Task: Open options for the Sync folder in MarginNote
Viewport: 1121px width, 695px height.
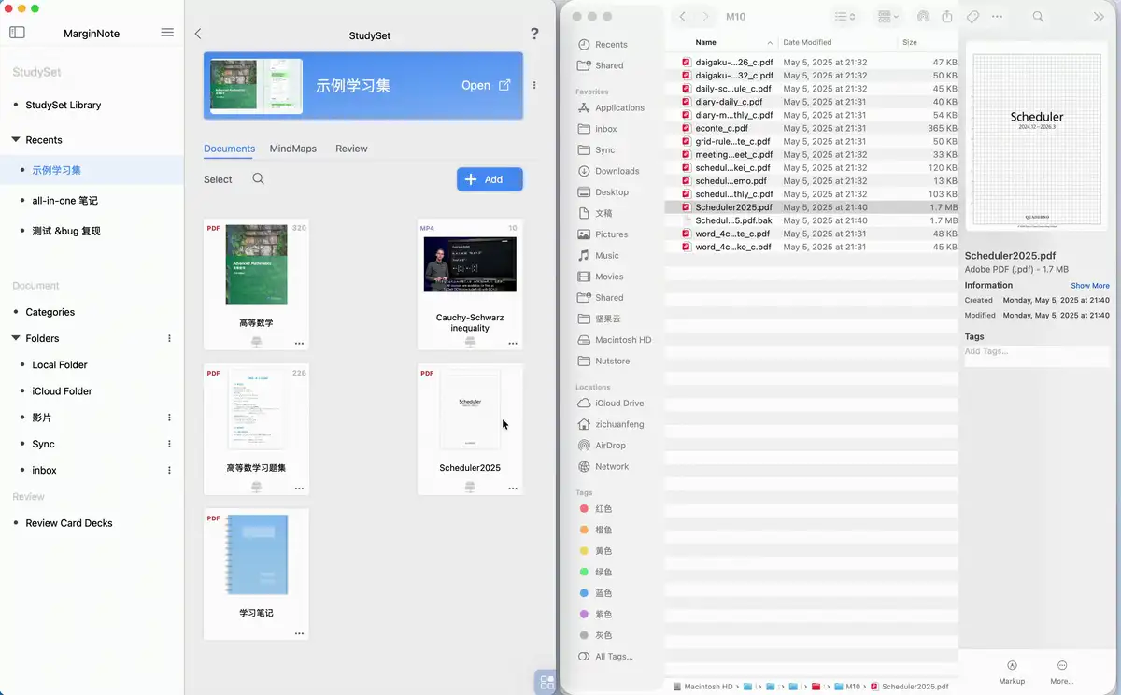Action: [x=169, y=444]
